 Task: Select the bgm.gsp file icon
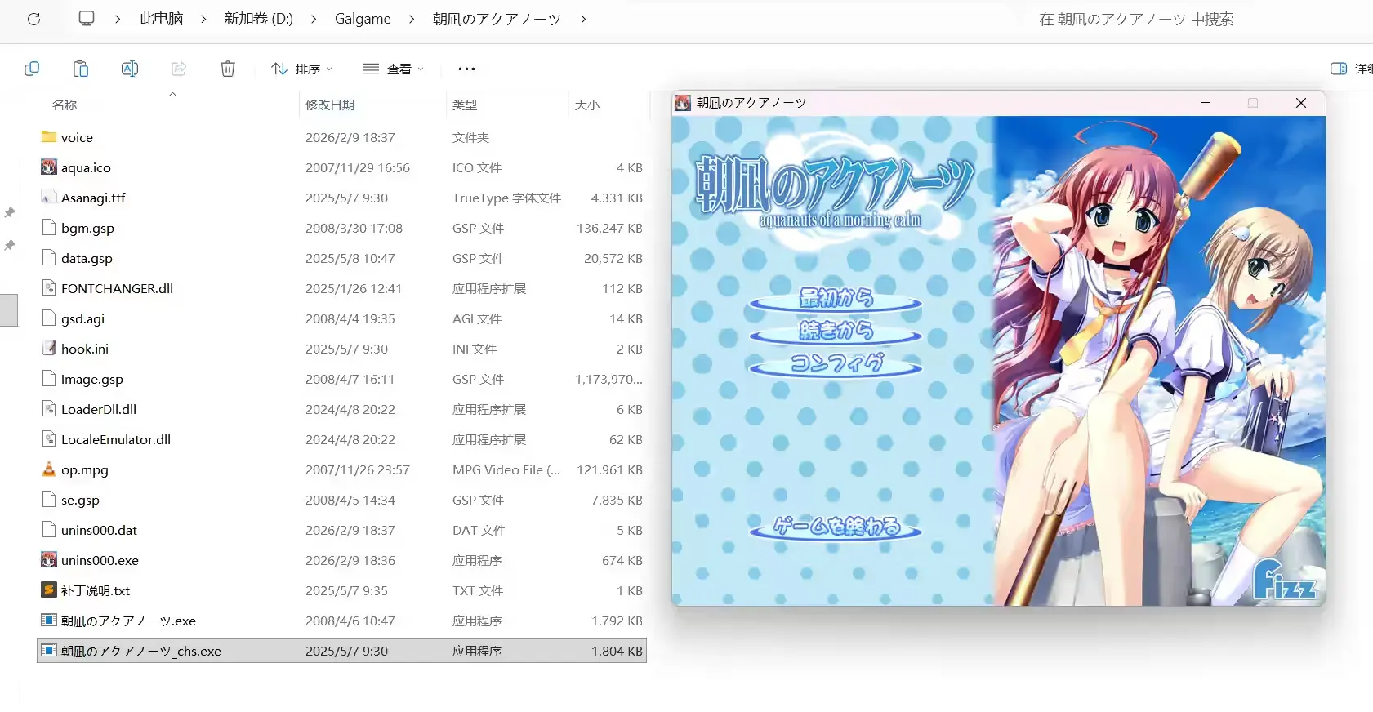[x=49, y=228]
